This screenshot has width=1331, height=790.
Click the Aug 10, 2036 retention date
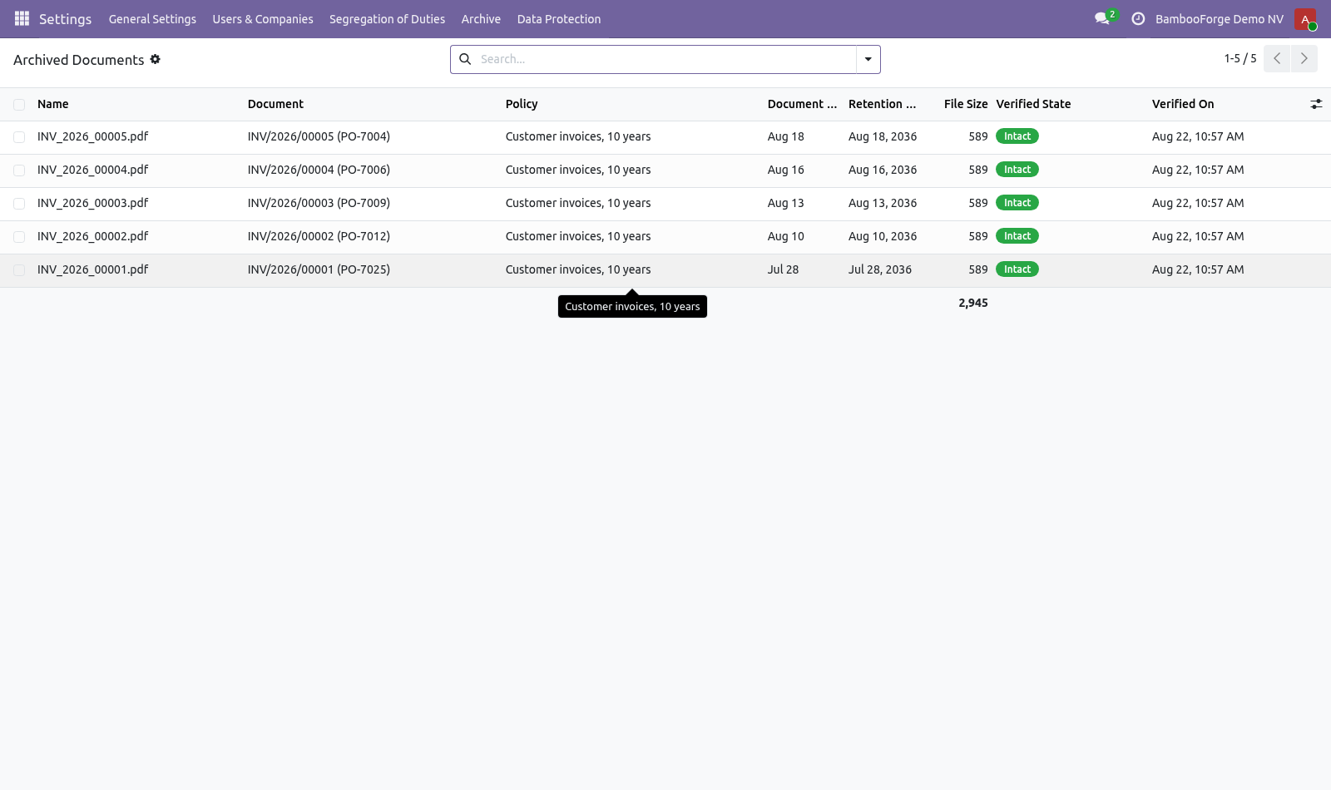883,236
